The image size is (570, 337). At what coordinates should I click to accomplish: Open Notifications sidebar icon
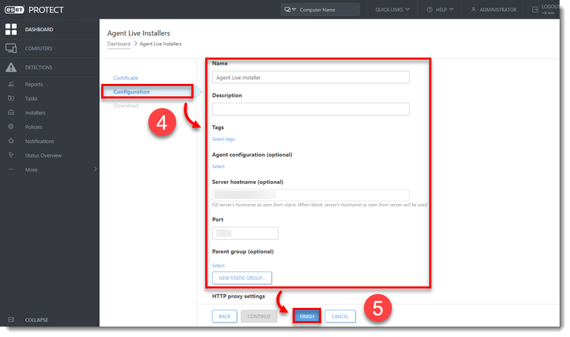coord(10,141)
